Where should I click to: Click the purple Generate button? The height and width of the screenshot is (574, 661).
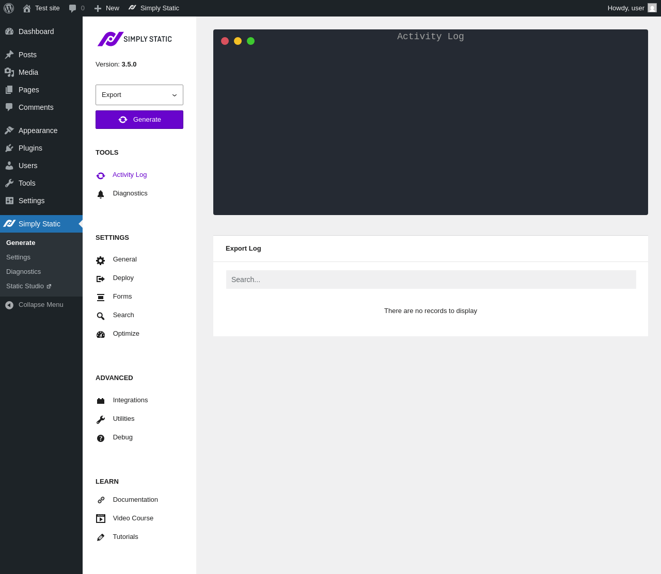(139, 120)
